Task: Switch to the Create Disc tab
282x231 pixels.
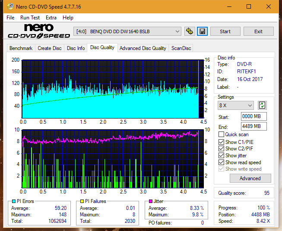Action: 50,48
